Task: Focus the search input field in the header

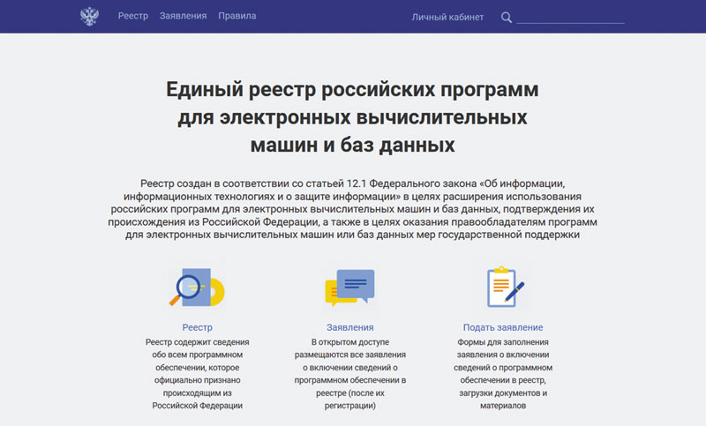Action: [x=570, y=18]
